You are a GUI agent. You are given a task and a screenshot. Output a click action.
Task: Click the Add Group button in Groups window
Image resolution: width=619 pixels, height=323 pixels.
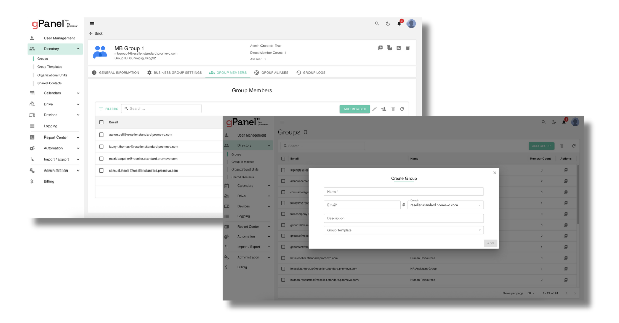[542, 146]
